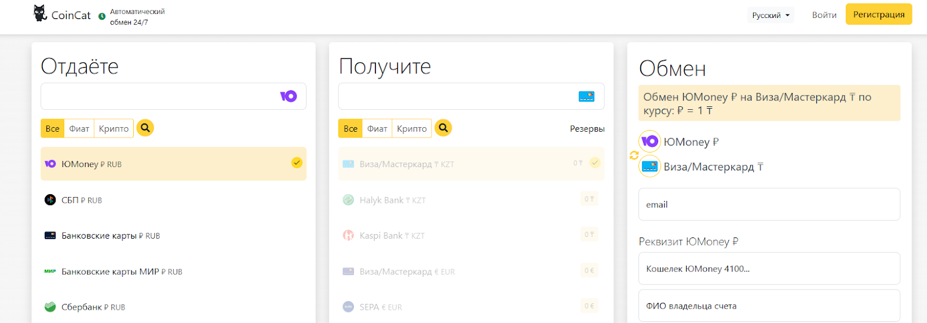Screen dimensions: 927x323
Task: Select the Крипто tab under Получите
Action: click(x=412, y=128)
